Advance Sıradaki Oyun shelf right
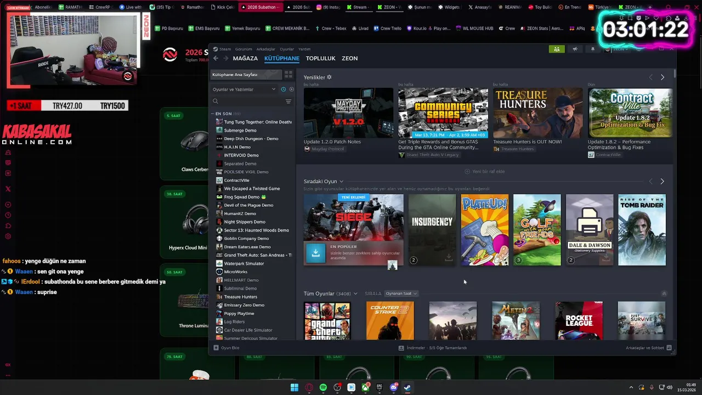The height and width of the screenshot is (395, 702). pos(662,182)
